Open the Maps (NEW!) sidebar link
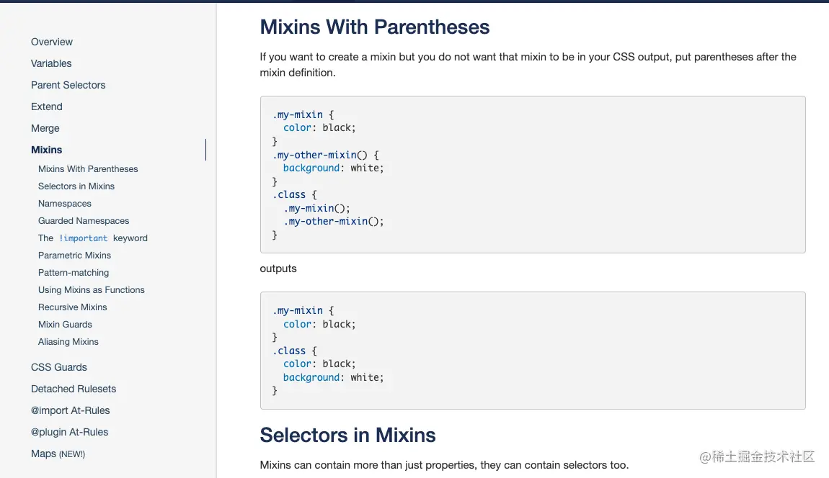Viewport: 829px width, 478px height. pyautogui.click(x=58, y=454)
